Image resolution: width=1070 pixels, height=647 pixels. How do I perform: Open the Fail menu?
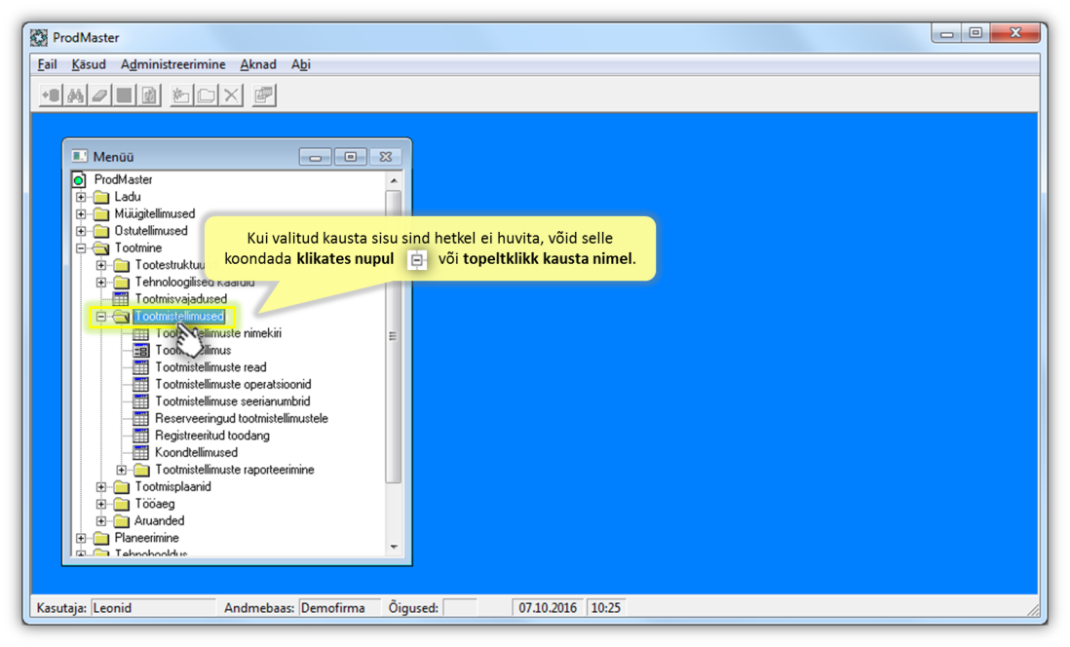47,64
